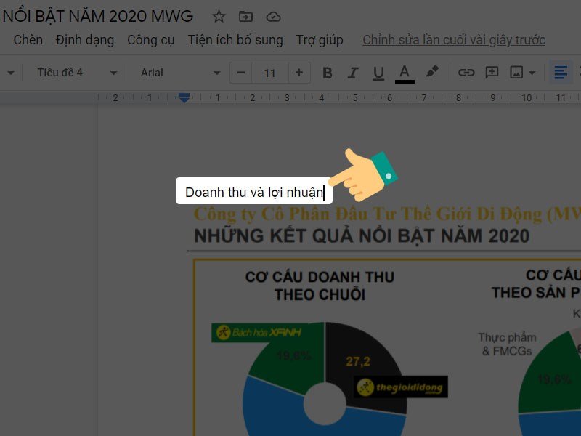Click the Bách hóa XANH logo in the chart
This screenshot has height=436, width=581.
(x=259, y=332)
